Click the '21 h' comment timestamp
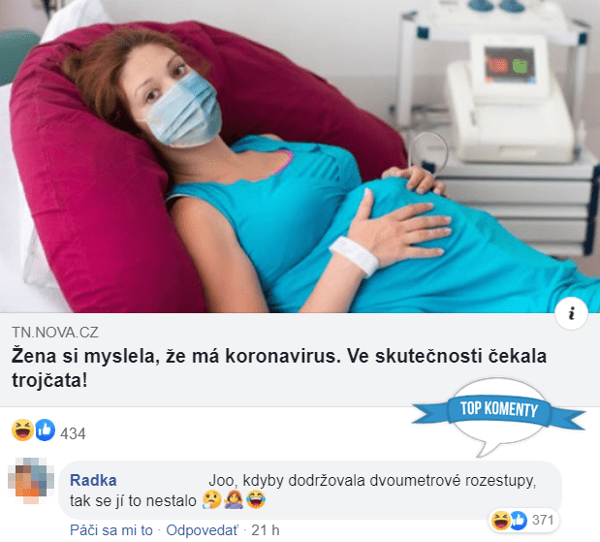Viewport: 600px width, 542px height. pos(266,530)
